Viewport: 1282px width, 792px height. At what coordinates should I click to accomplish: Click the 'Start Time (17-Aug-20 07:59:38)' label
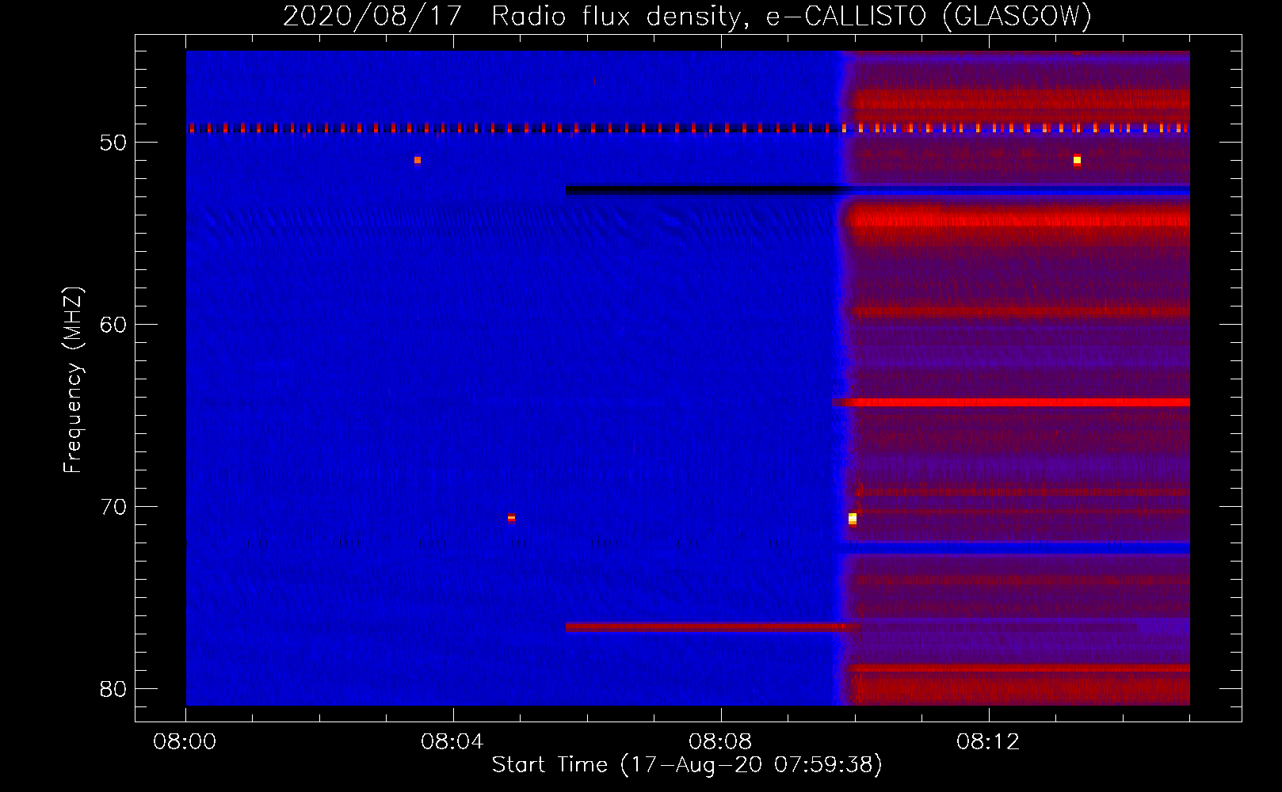click(687, 764)
